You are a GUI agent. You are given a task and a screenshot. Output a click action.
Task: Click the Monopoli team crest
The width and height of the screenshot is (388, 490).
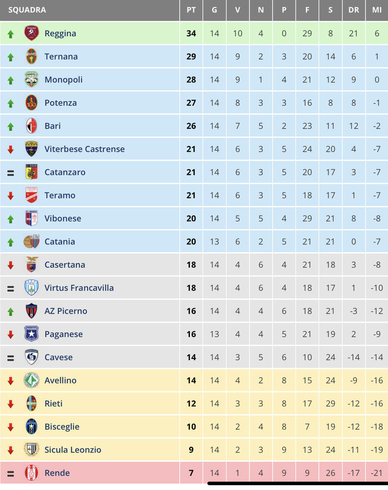coord(31,79)
